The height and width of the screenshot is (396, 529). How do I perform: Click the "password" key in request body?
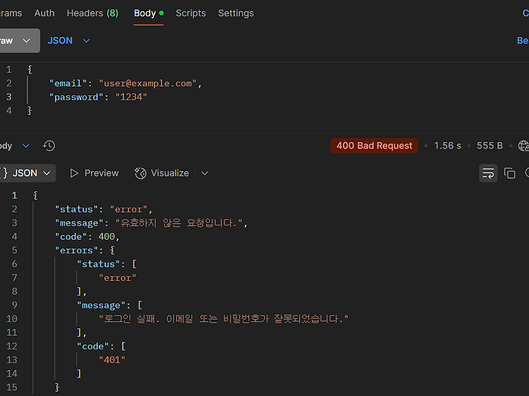pyautogui.click(x=76, y=97)
